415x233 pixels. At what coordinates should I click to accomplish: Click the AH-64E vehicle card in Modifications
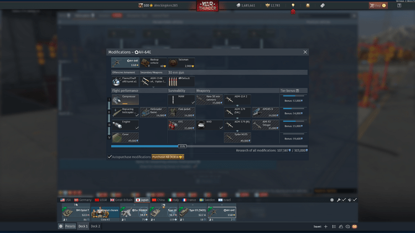point(125,63)
